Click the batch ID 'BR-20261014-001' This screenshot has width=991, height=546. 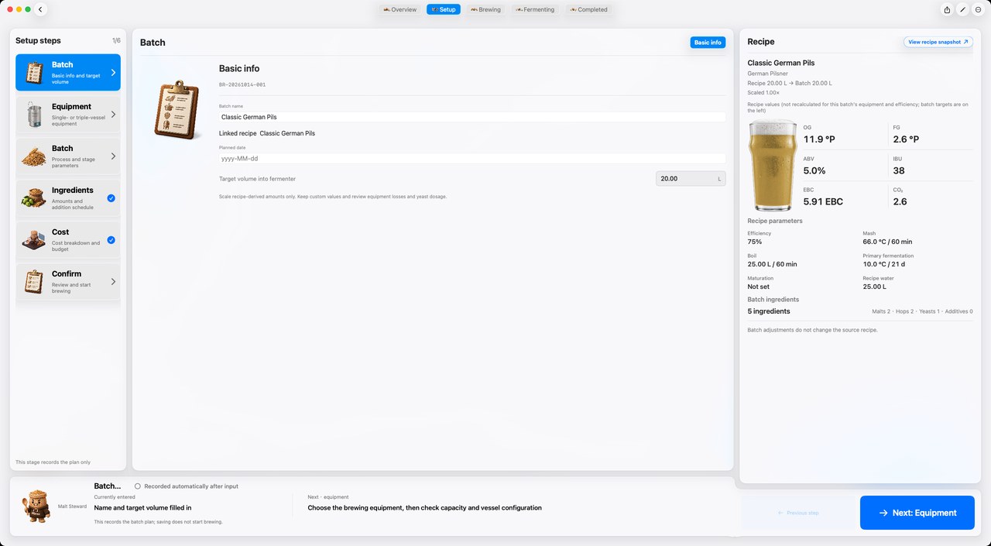point(242,84)
